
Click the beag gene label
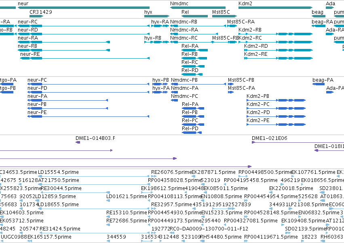point(317,12)
